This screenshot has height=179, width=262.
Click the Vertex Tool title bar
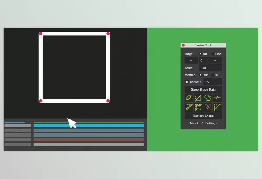point(203,45)
